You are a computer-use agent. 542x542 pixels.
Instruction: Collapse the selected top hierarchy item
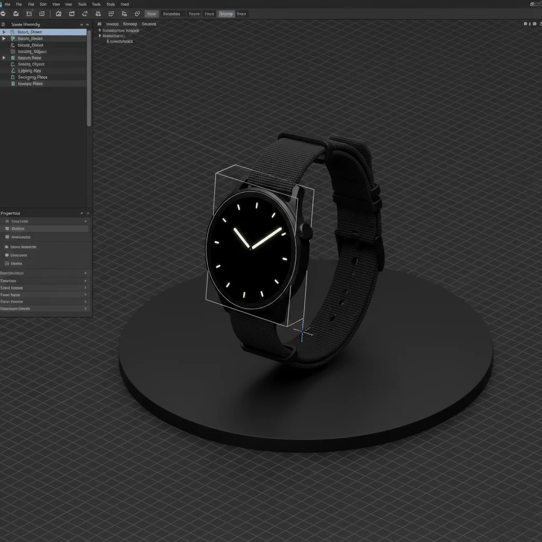click(4, 32)
